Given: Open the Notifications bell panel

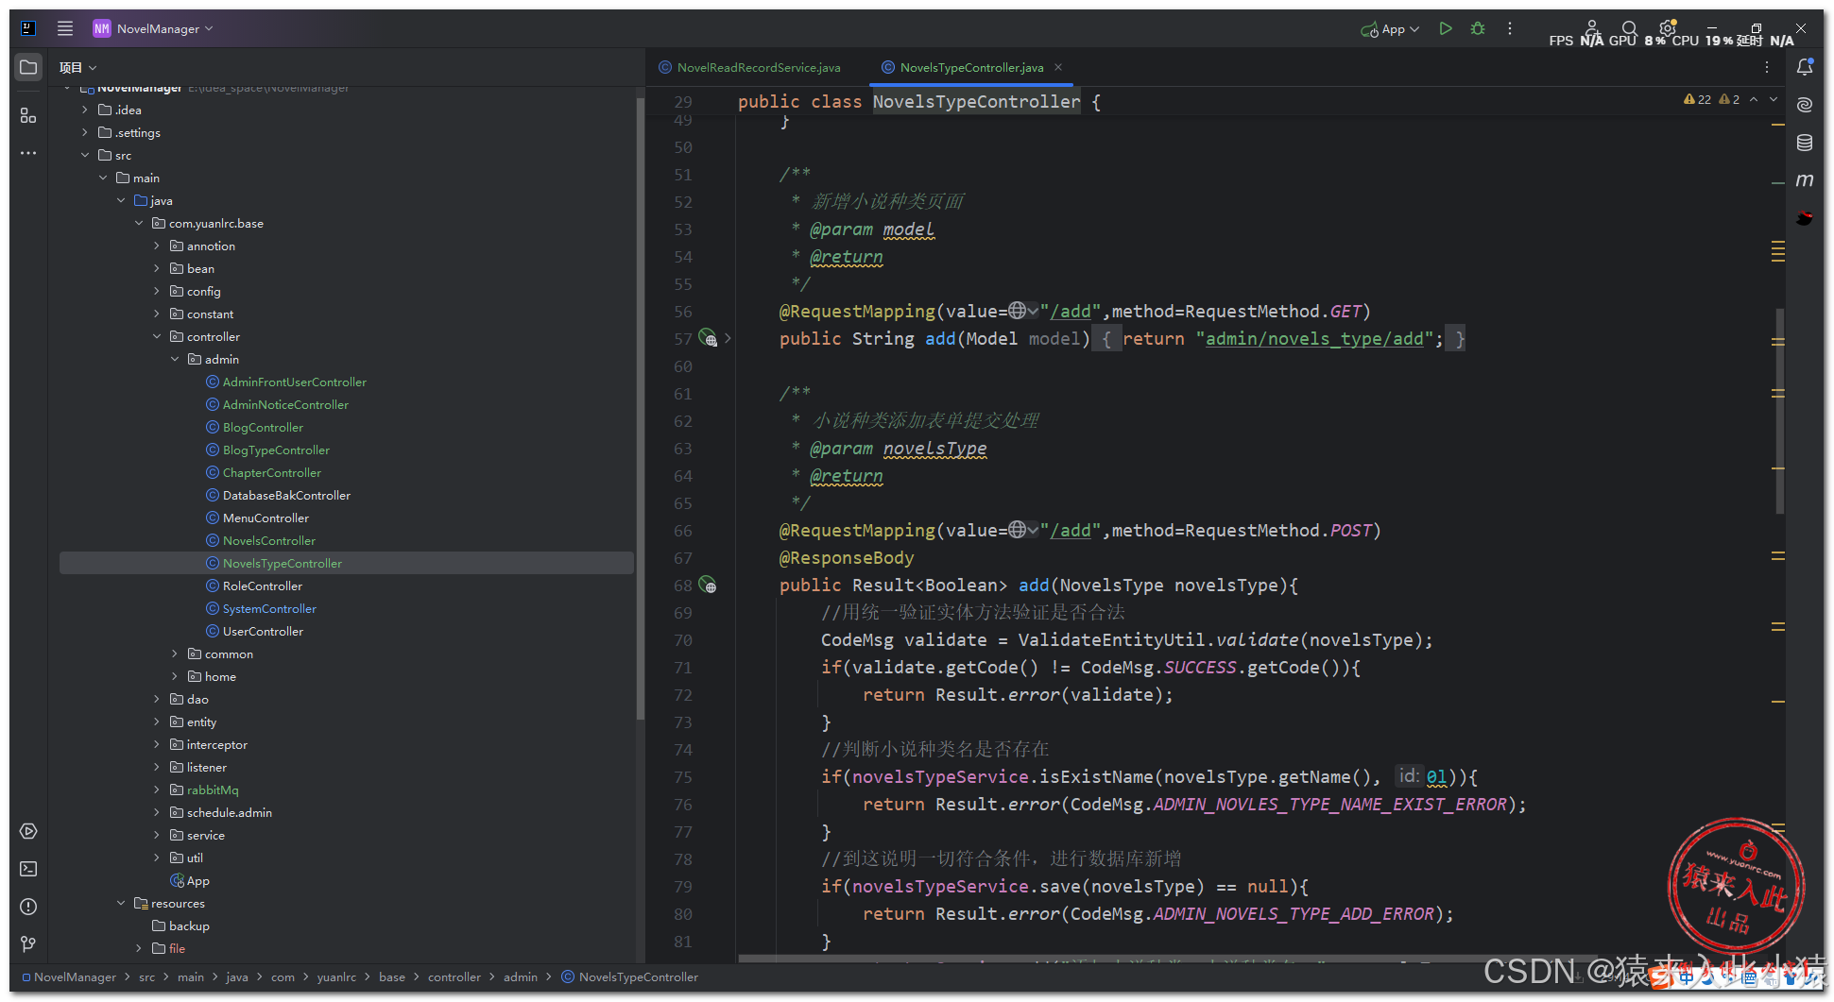Looking at the screenshot, I should pyautogui.click(x=1805, y=67).
